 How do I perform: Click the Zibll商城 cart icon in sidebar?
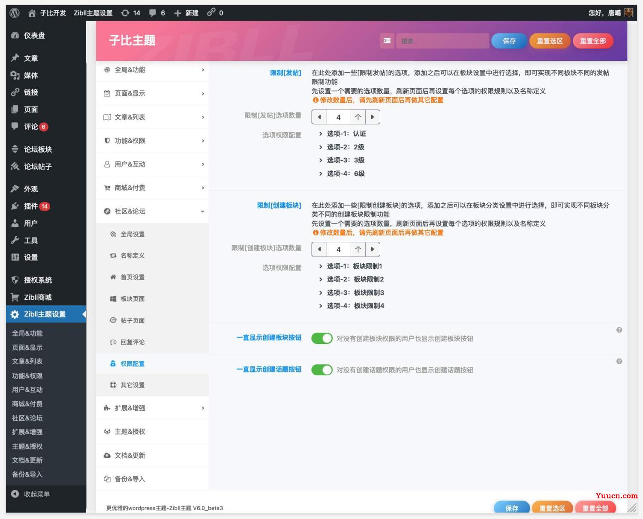(x=15, y=297)
